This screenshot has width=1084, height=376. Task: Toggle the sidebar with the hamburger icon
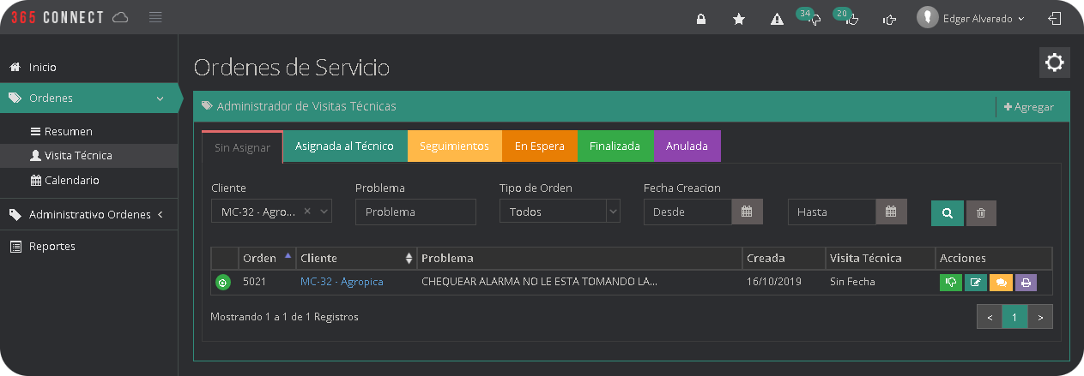click(x=155, y=17)
